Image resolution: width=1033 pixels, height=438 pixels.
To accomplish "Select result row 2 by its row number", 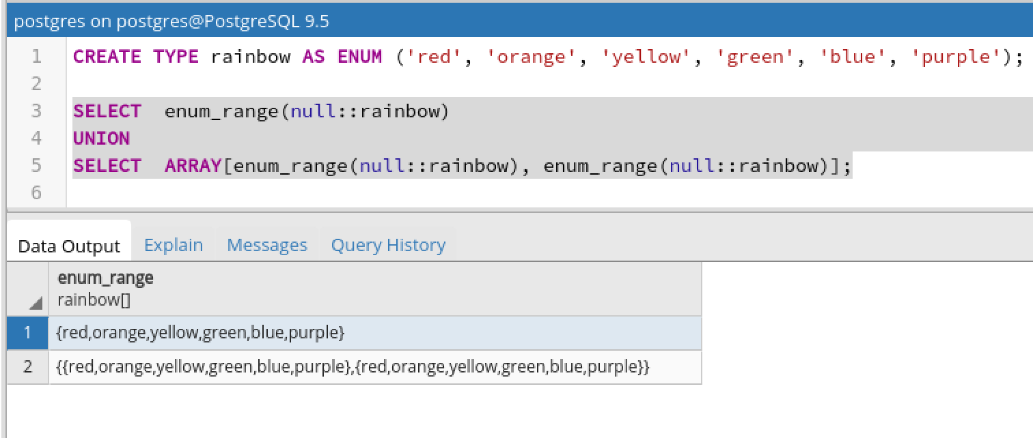I will (x=28, y=367).
